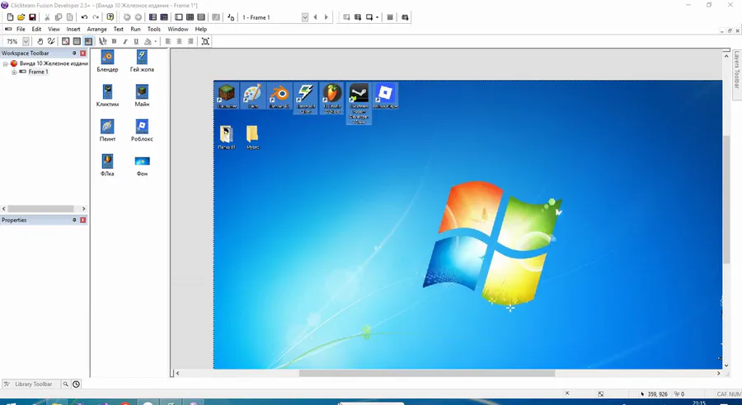
Task: Click the Library search magnifier icon
Action: (x=66, y=384)
